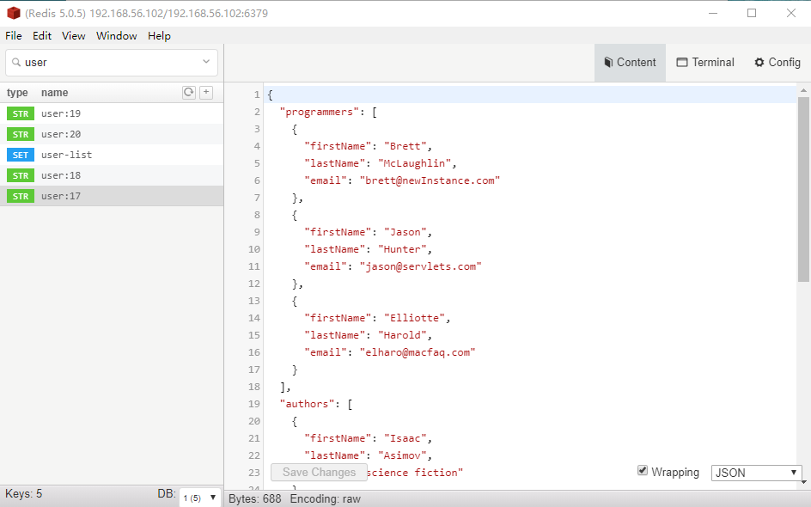Select the user-list key
The image size is (811, 507).
(x=112, y=155)
